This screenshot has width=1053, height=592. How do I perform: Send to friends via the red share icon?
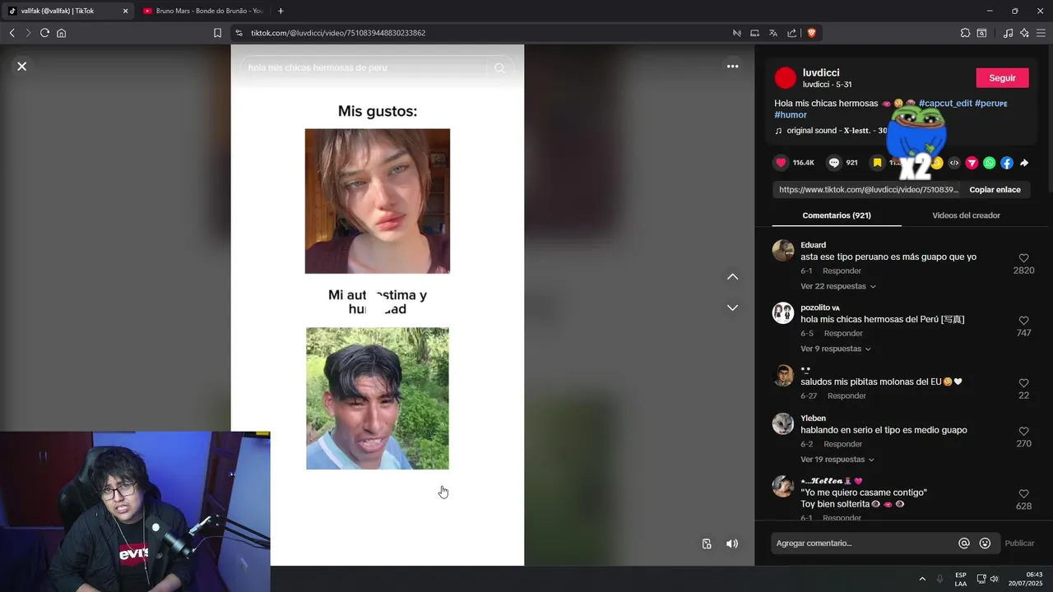point(972,163)
